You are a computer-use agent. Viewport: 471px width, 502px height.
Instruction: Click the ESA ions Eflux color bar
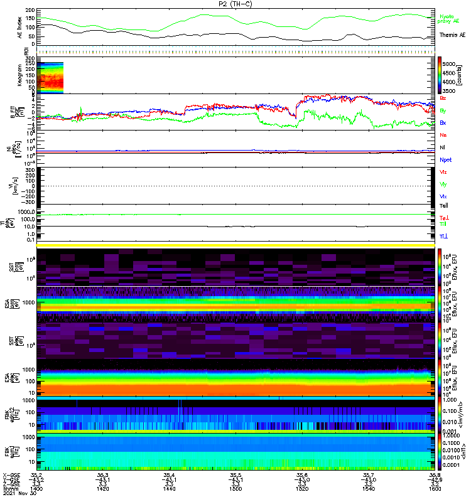440,304
